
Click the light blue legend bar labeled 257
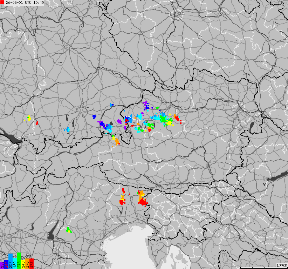[11, 261]
